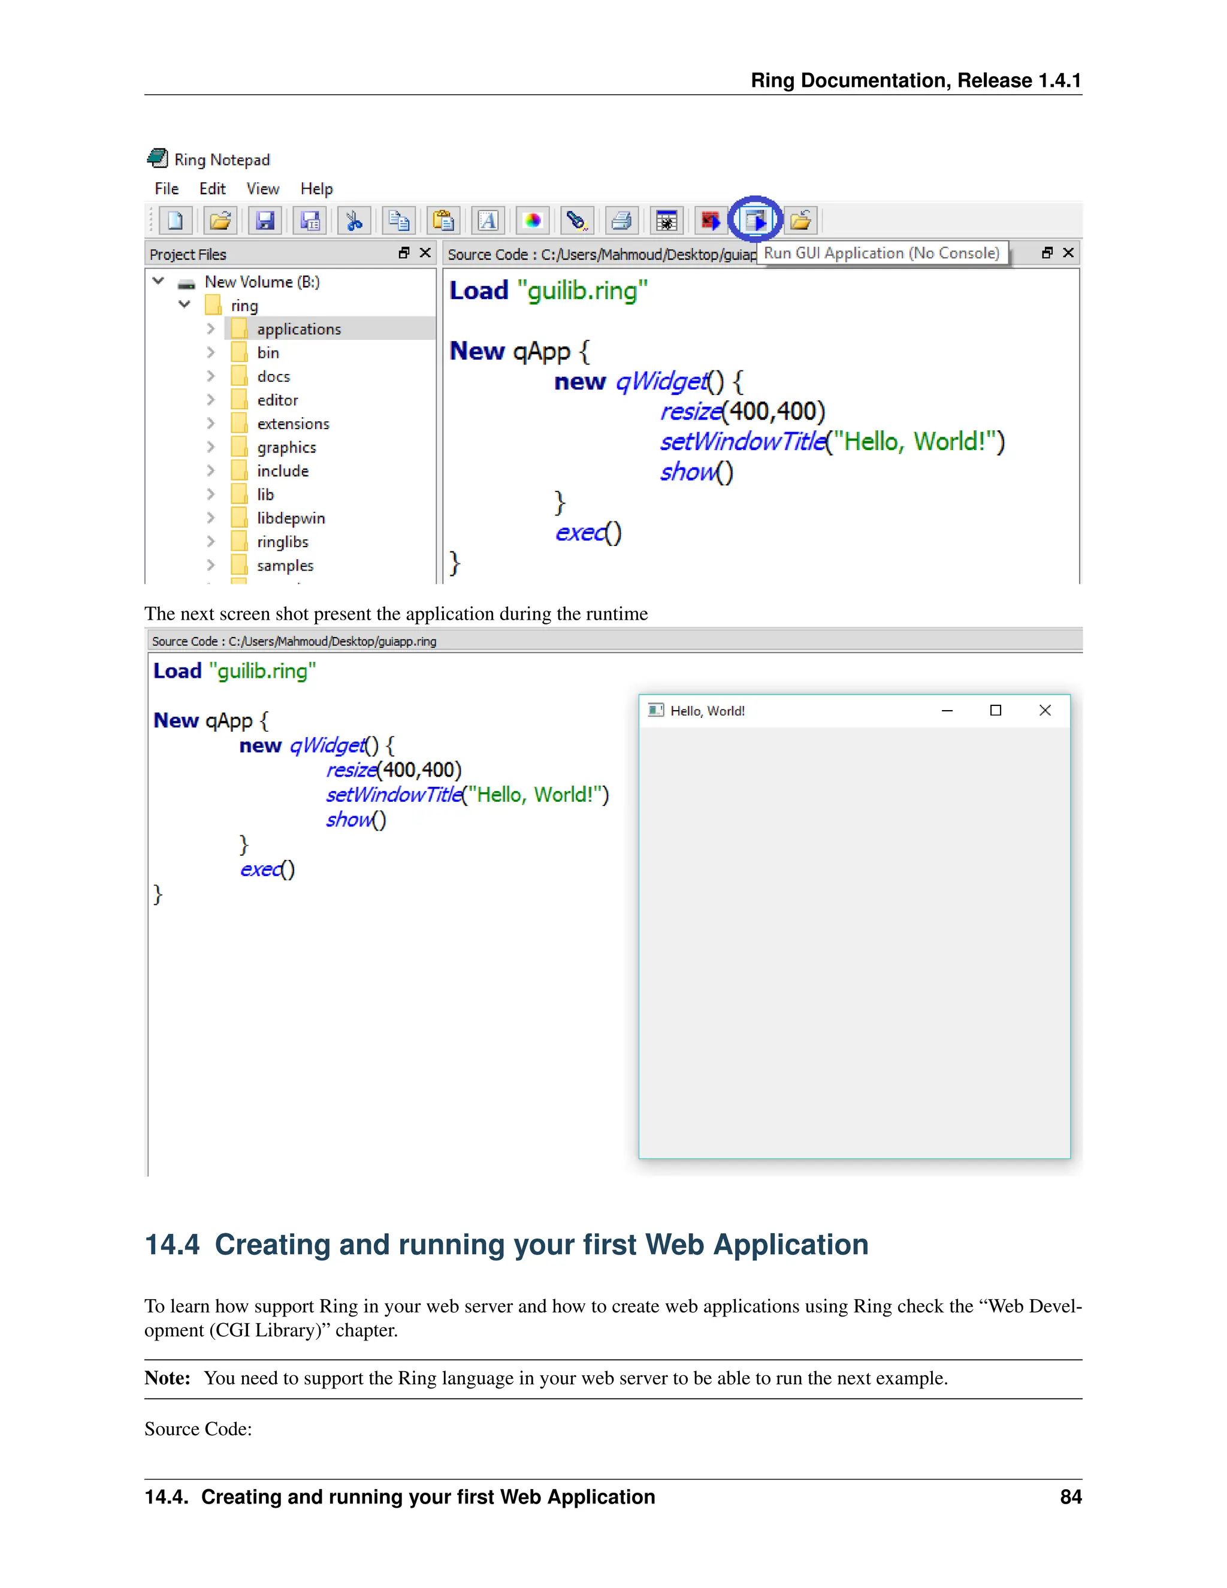
Task: Click the Find flashlight icon
Action: point(577,221)
